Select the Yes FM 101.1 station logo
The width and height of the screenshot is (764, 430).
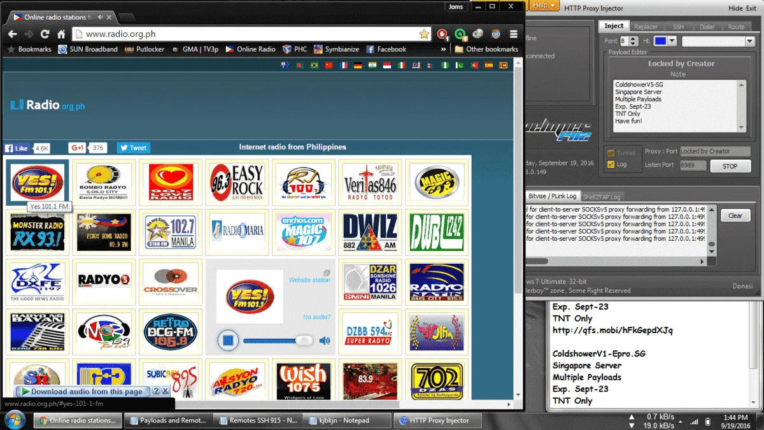38,182
